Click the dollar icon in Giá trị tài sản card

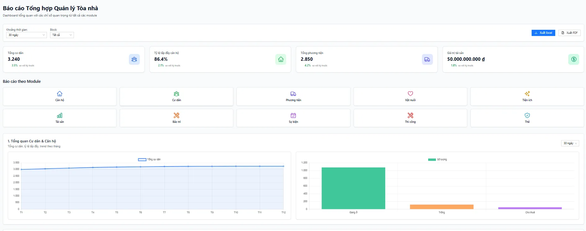574,59
